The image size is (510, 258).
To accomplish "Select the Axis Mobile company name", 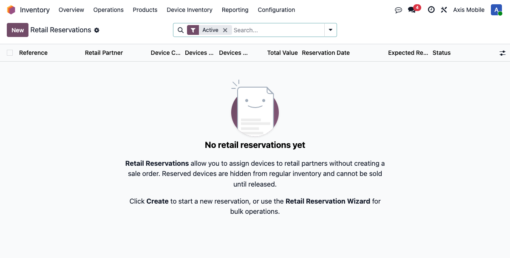I will tap(469, 10).
